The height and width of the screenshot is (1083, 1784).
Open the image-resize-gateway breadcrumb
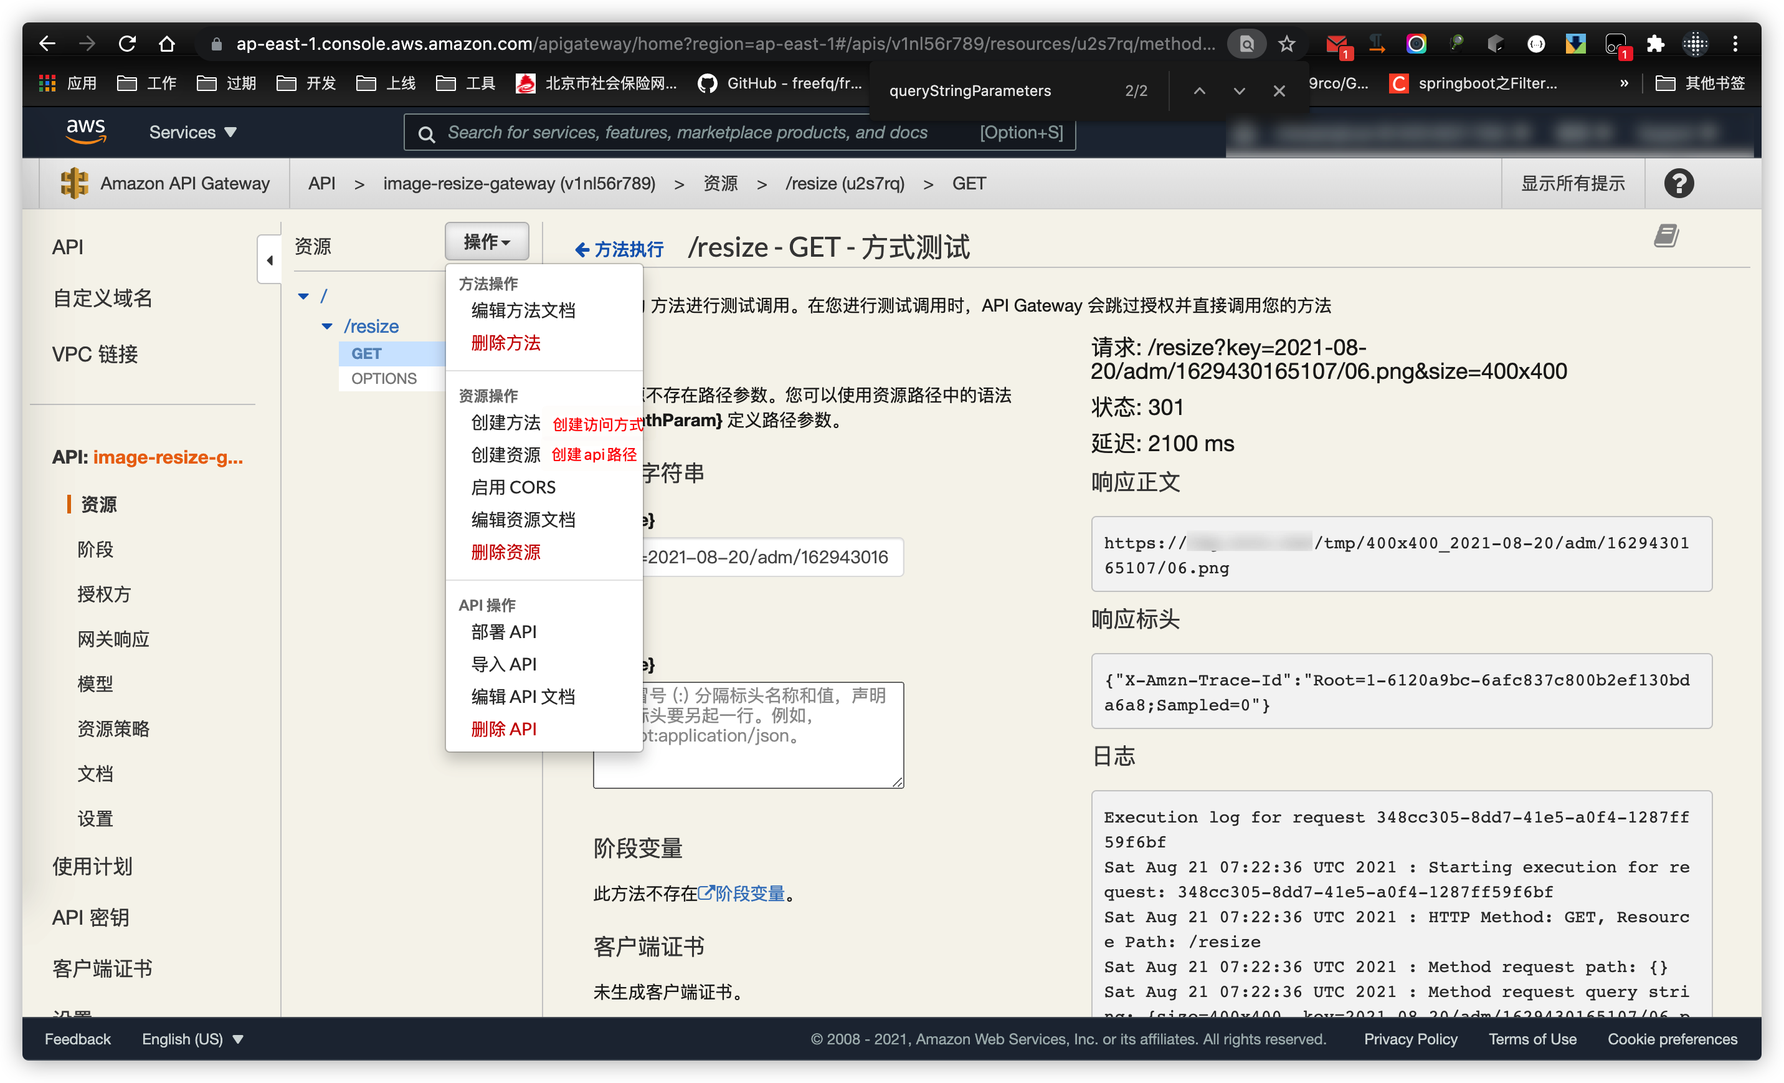[x=519, y=183]
